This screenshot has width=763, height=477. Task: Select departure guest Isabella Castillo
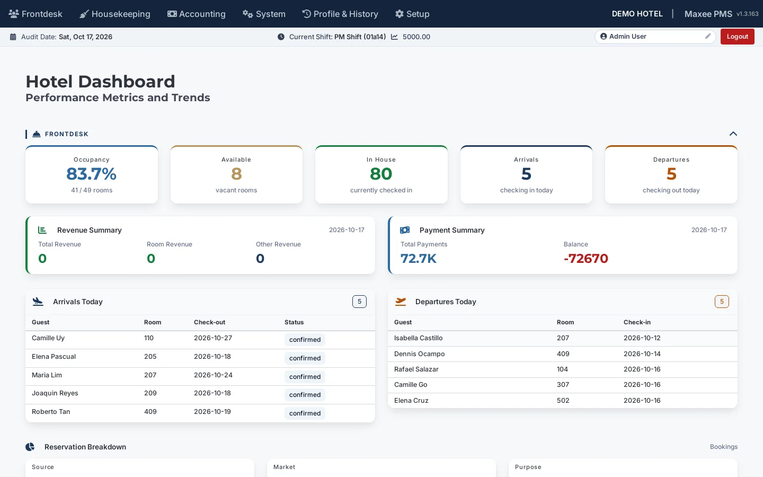click(x=419, y=338)
